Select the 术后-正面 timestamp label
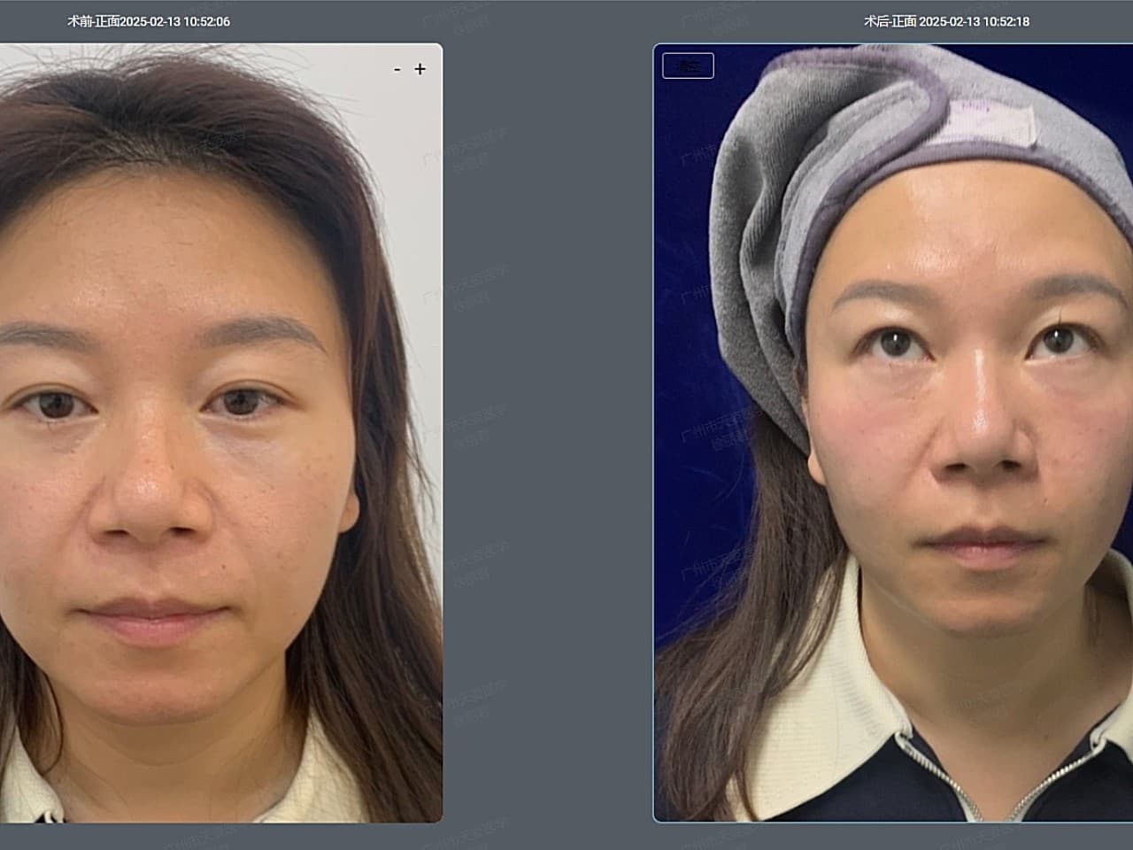This screenshot has width=1133, height=850. coord(946,21)
